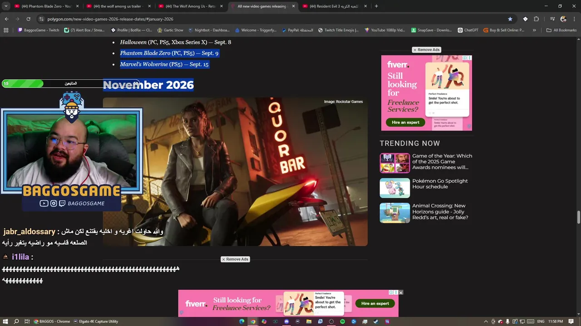This screenshot has height=326, width=581.
Task: Click Remove Ads below the GTA image
Action: click(235, 259)
